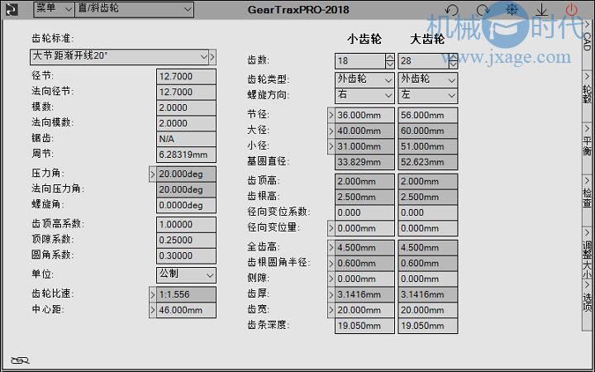Open the 调整大小 side tab
Viewport: 595px width, 372px height.
click(587, 254)
